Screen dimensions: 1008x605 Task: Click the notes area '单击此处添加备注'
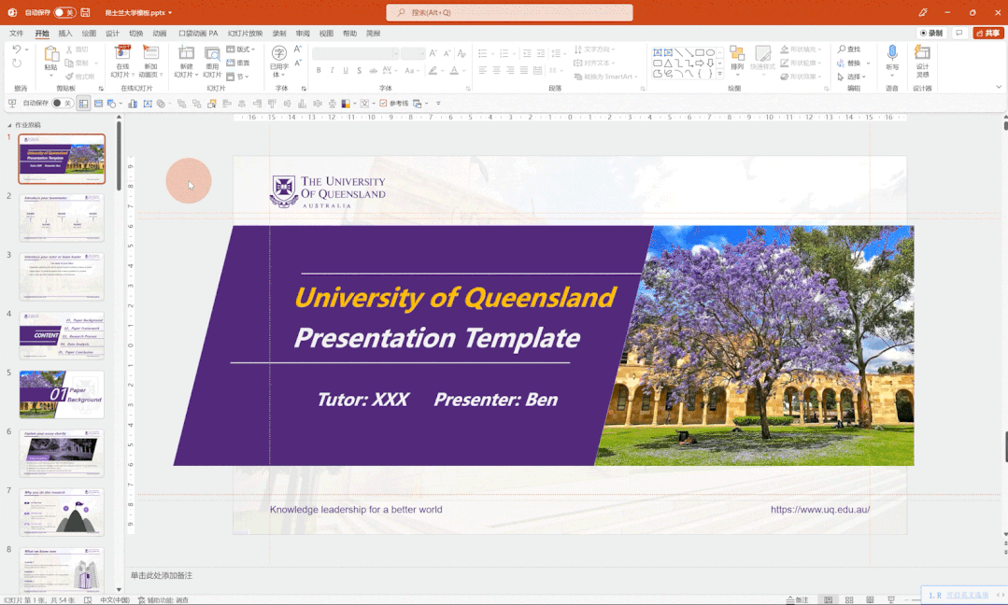(162, 575)
